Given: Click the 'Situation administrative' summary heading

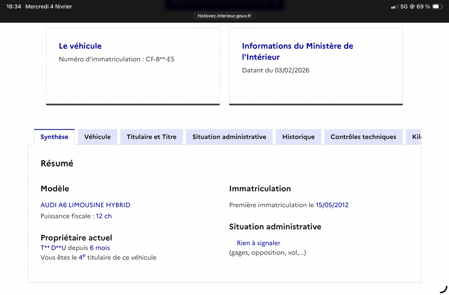Looking at the screenshot, I should click(x=275, y=227).
